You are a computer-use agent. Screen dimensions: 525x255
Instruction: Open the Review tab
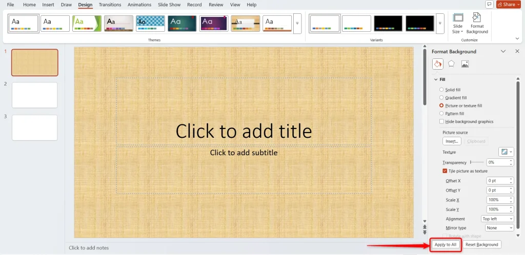coord(216,5)
